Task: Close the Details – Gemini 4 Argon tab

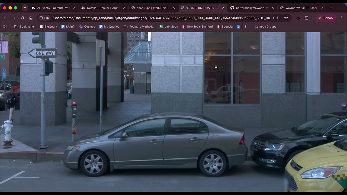Action: click(124, 8)
